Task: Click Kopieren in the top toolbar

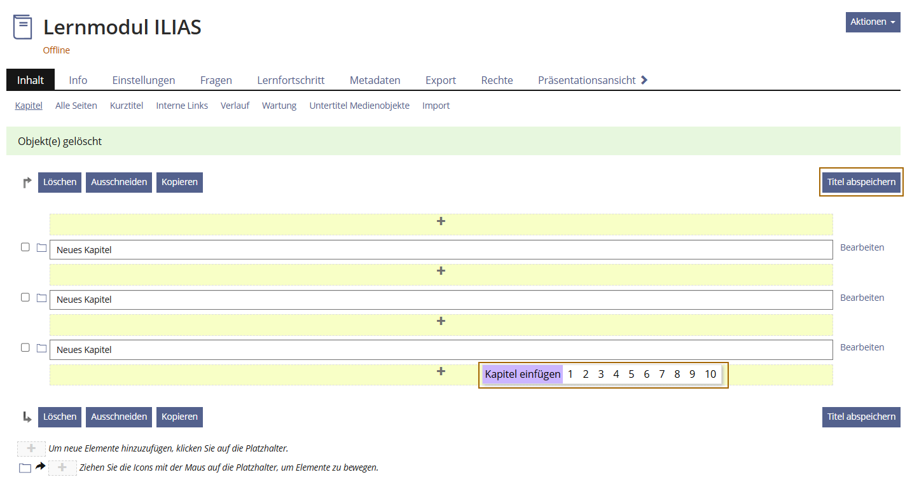Action: (179, 182)
